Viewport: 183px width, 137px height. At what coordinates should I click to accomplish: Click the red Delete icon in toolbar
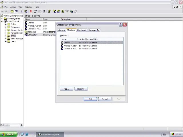click(31, 11)
